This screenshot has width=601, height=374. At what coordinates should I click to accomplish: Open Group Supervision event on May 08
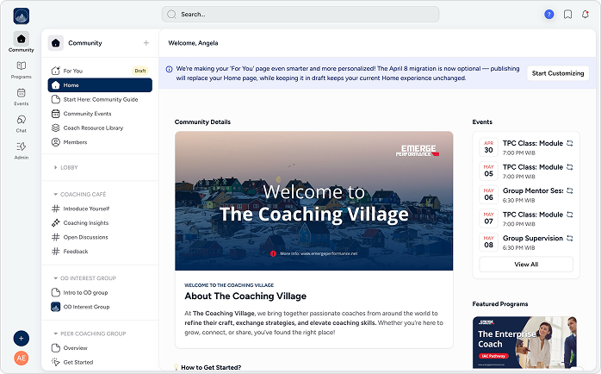click(526, 242)
